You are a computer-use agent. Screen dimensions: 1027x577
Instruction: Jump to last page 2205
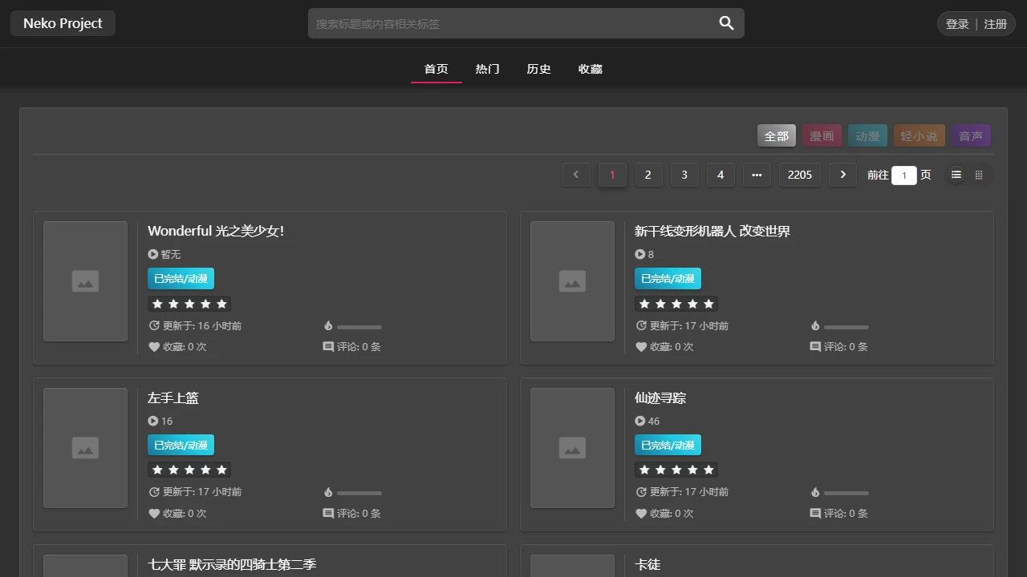(x=800, y=175)
